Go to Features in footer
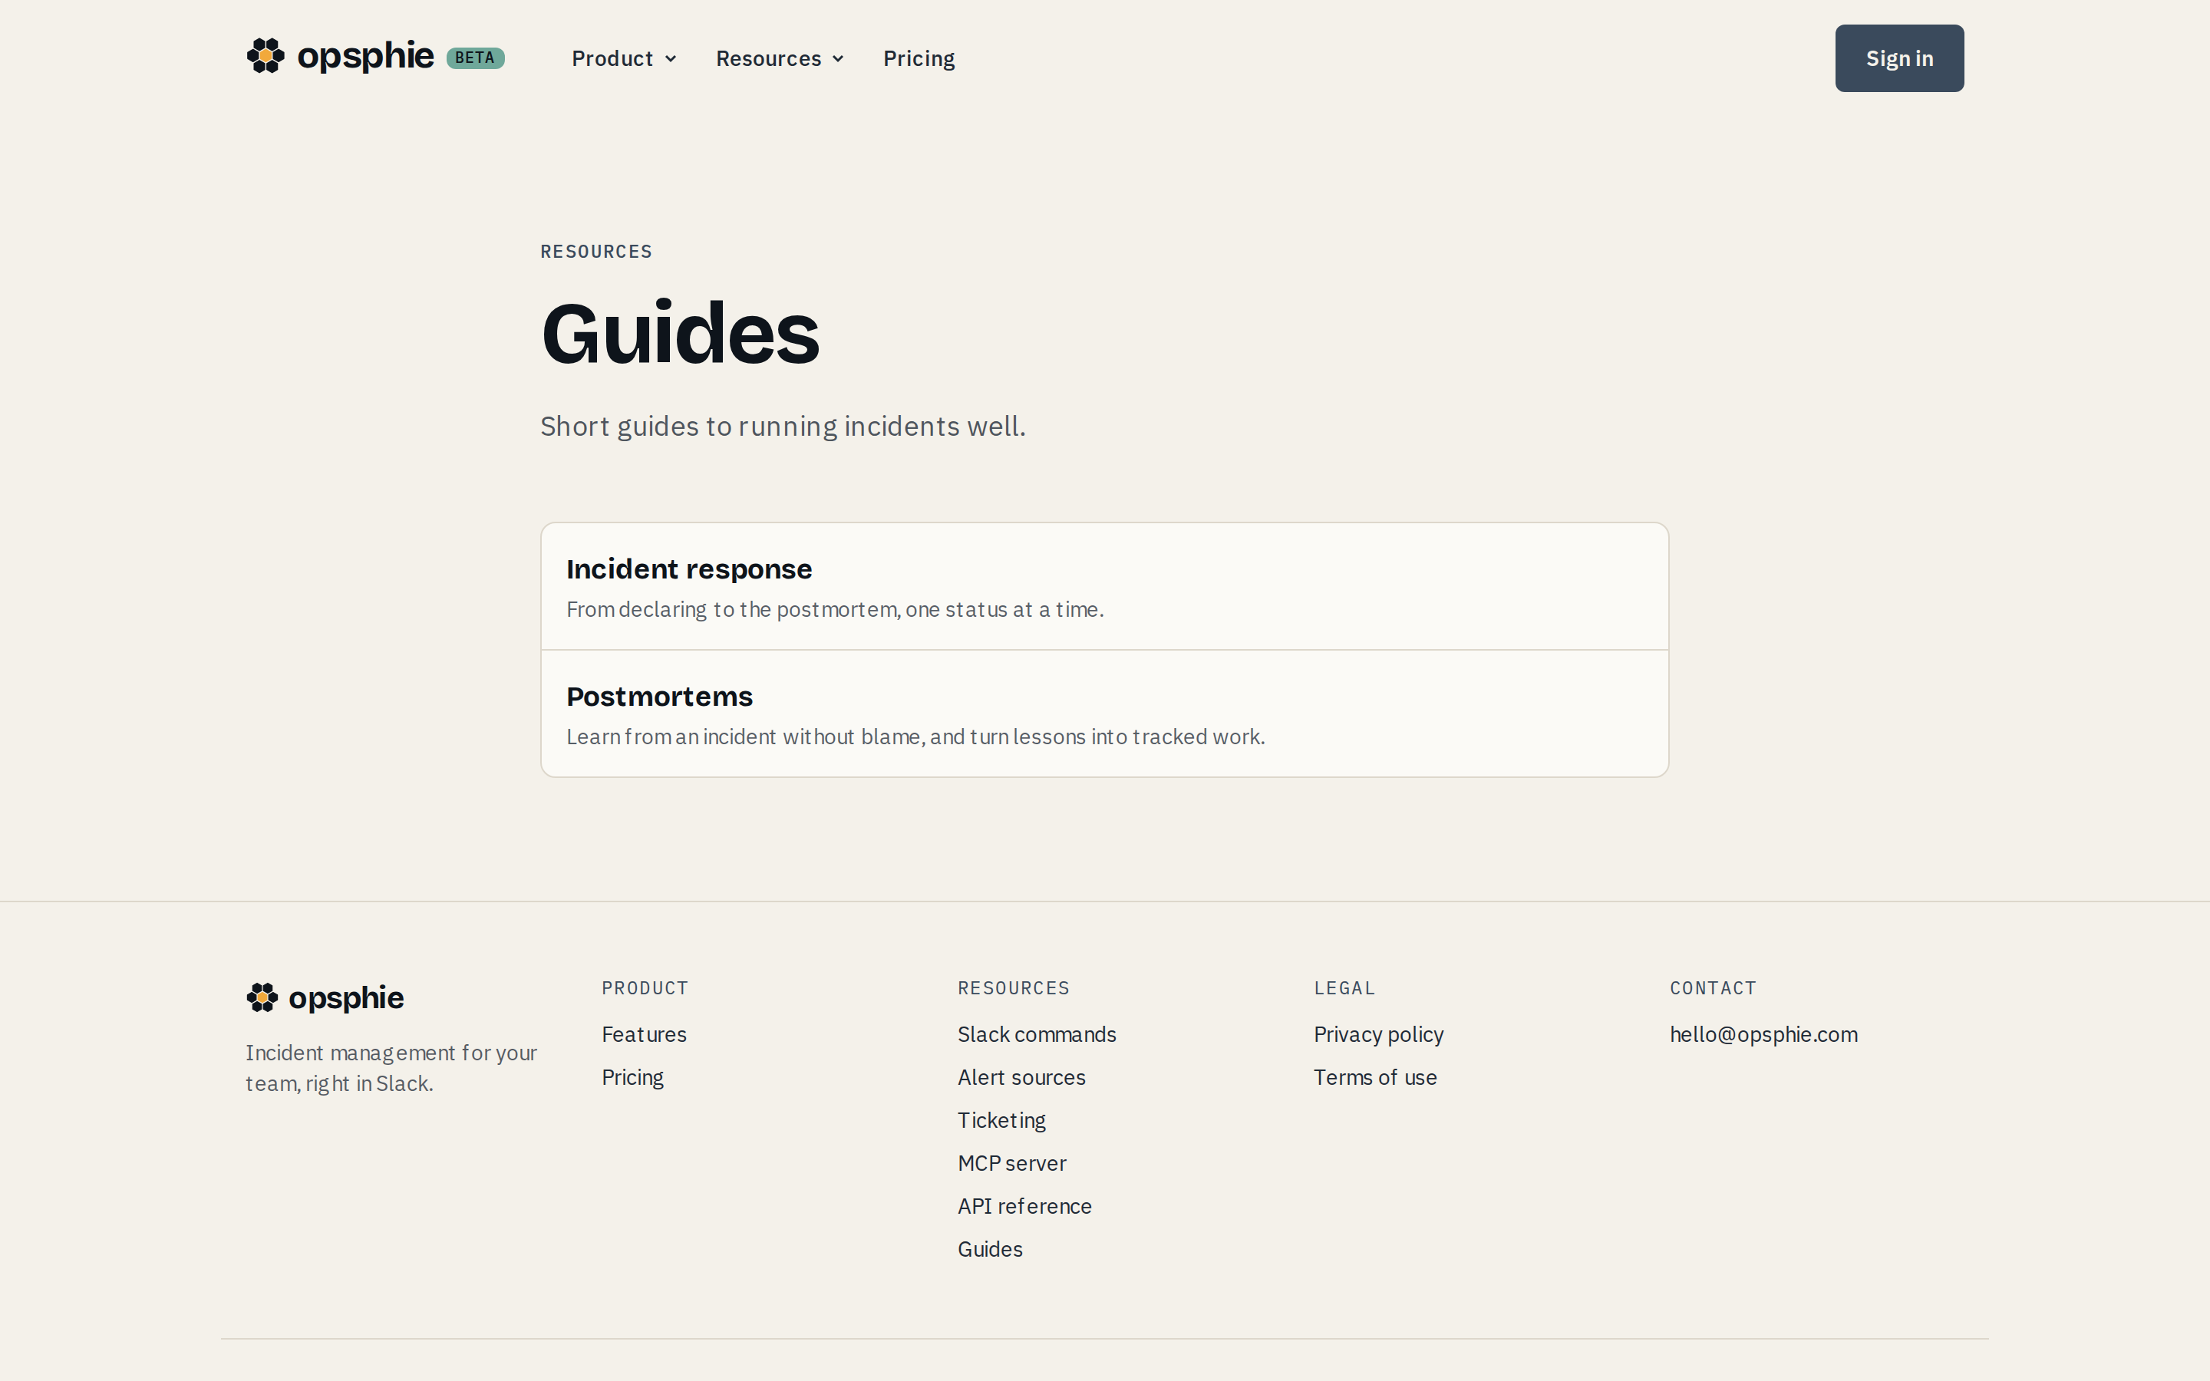The image size is (2210, 1381). coord(644,1034)
